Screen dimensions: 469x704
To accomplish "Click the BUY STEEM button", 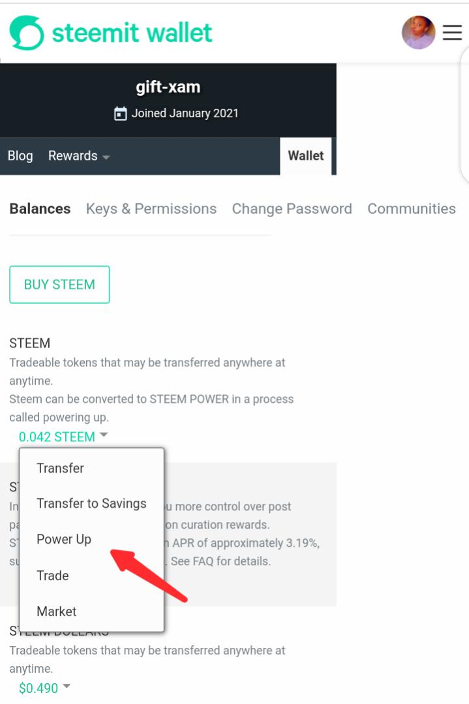I will pyautogui.click(x=59, y=284).
